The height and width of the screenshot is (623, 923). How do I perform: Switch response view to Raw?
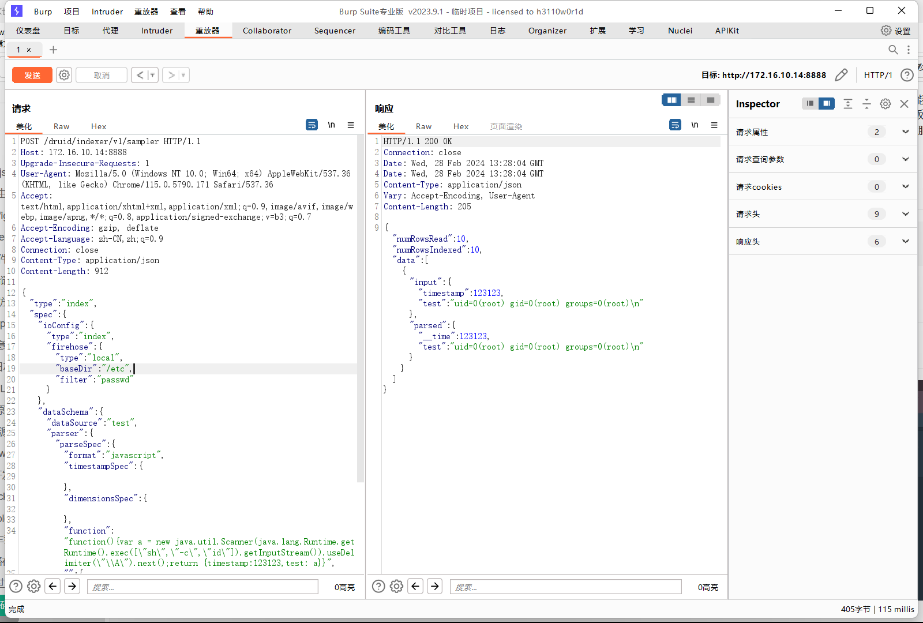click(x=423, y=126)
